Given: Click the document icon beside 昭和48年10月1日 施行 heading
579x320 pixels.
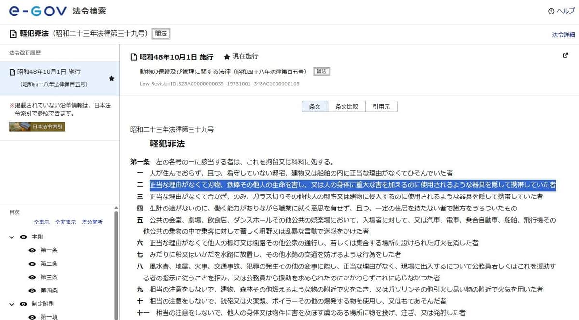Looking at the screenshot, I should (133, 56).
